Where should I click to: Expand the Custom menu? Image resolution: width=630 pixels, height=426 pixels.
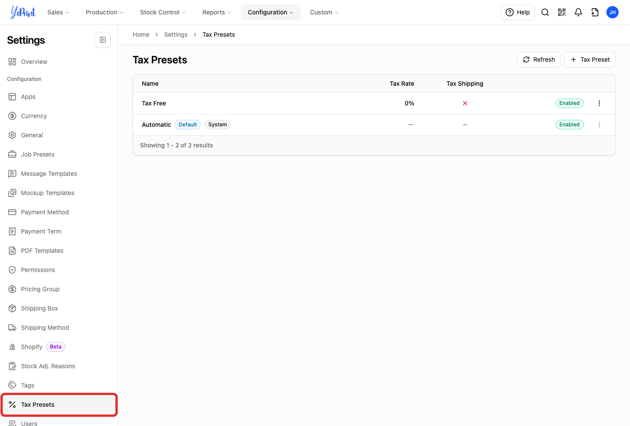click(324, 12)
